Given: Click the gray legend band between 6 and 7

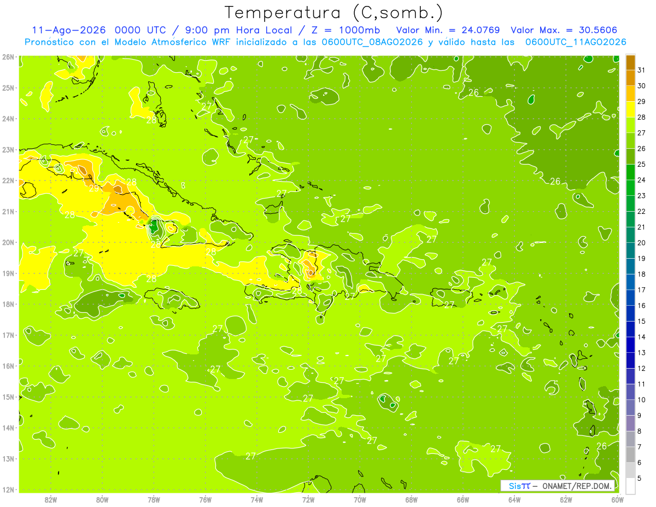Looking at the screenshot, I should pos(630,454).
